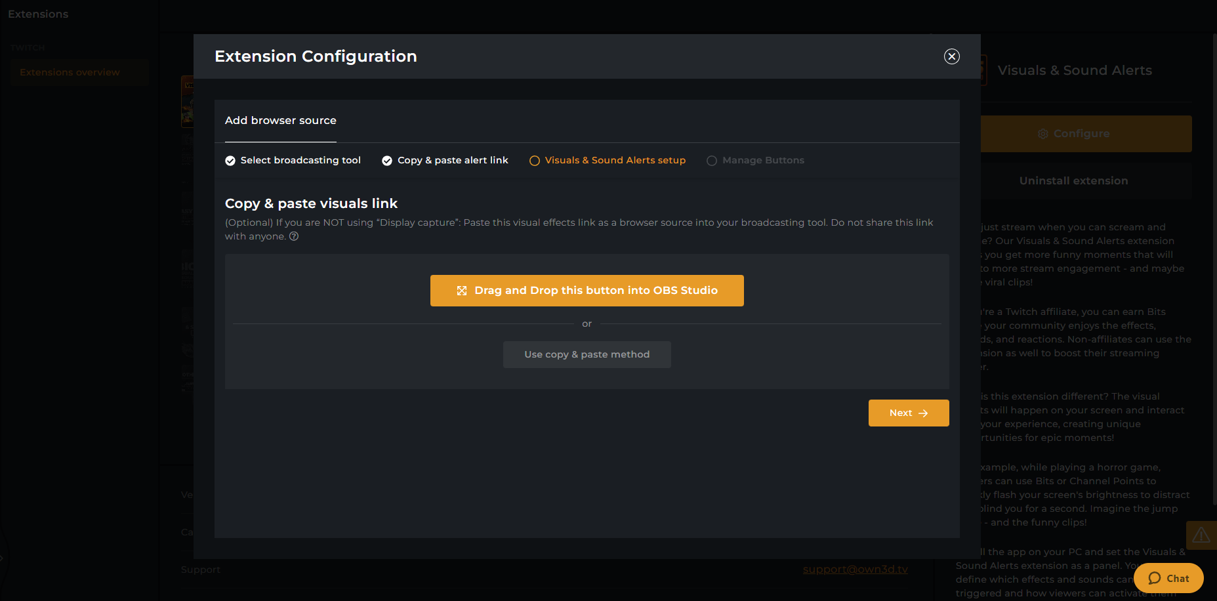Screen dimensions: 1217x601
Task: Select Extensions overview in the sidebar
Action: [79, 72]
